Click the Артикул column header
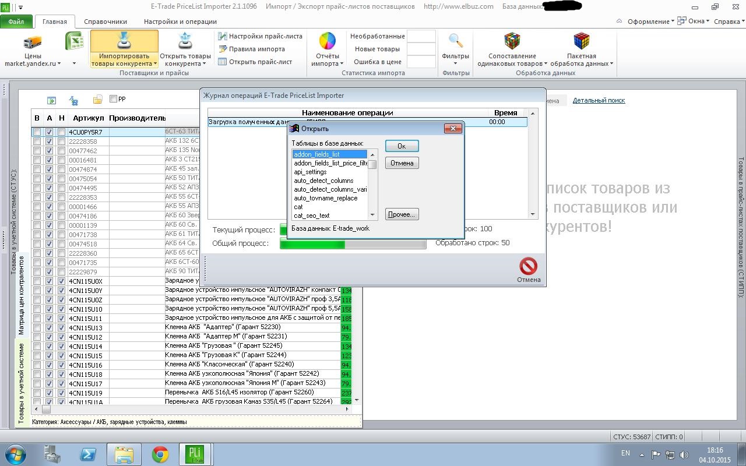 click(x=88, y=118)
